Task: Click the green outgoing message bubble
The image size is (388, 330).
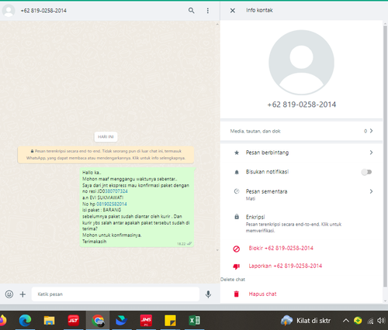Action: tap(137, 207)
